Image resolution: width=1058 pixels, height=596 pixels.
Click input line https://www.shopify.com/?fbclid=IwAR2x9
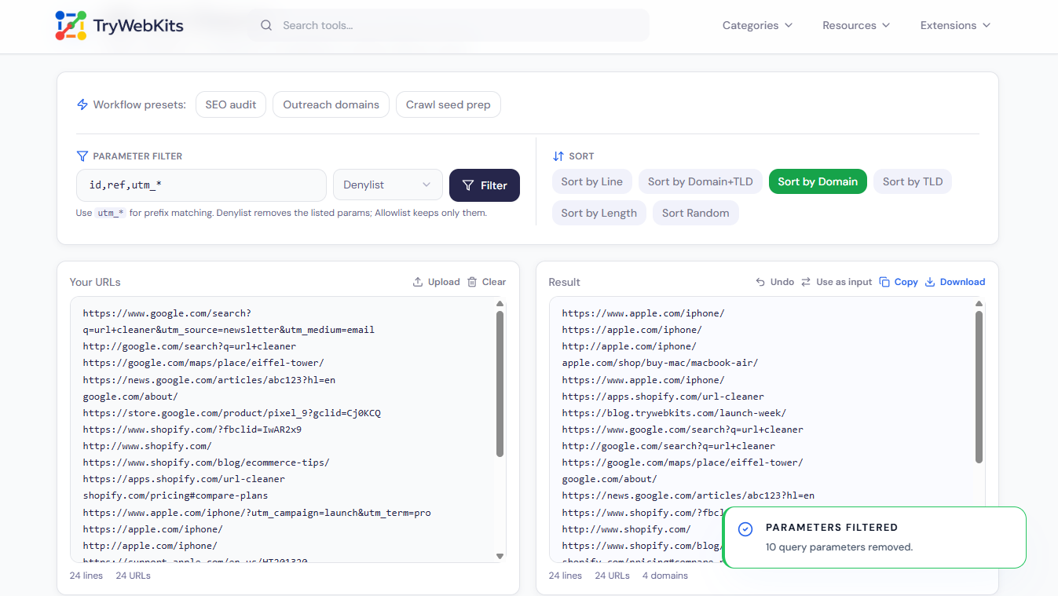click(x=192, y=429)
